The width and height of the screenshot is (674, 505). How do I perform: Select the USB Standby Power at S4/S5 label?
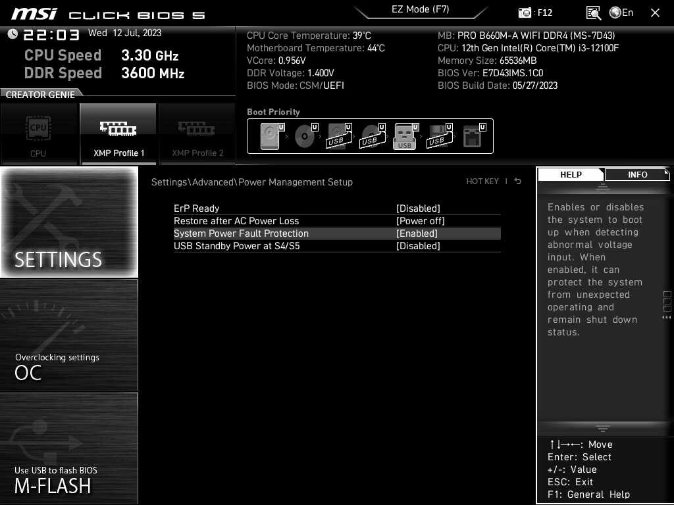tap(237, 246)
